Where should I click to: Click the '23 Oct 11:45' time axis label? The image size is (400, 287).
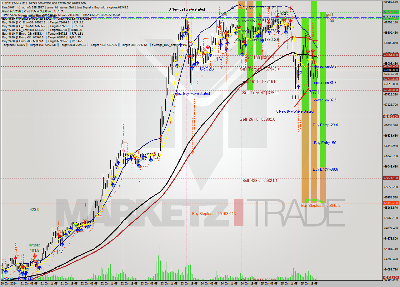168,284
